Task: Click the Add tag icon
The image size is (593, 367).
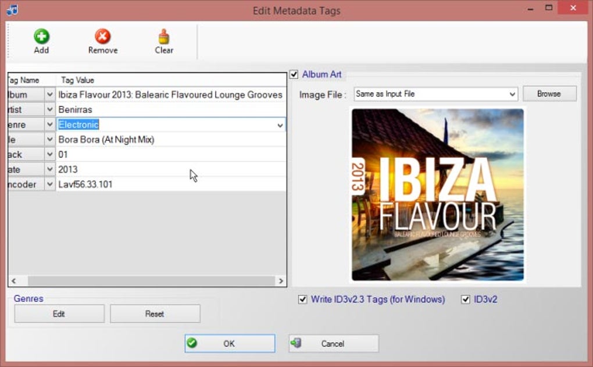Action: pos(41,37)
